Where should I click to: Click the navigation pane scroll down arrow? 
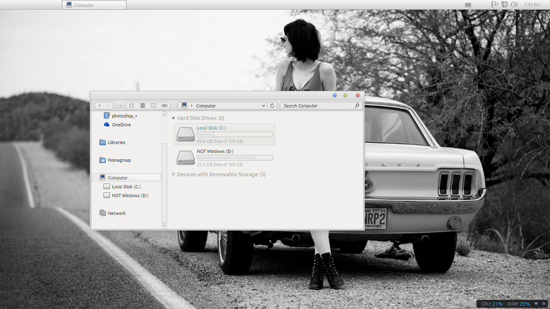[164, 226]
